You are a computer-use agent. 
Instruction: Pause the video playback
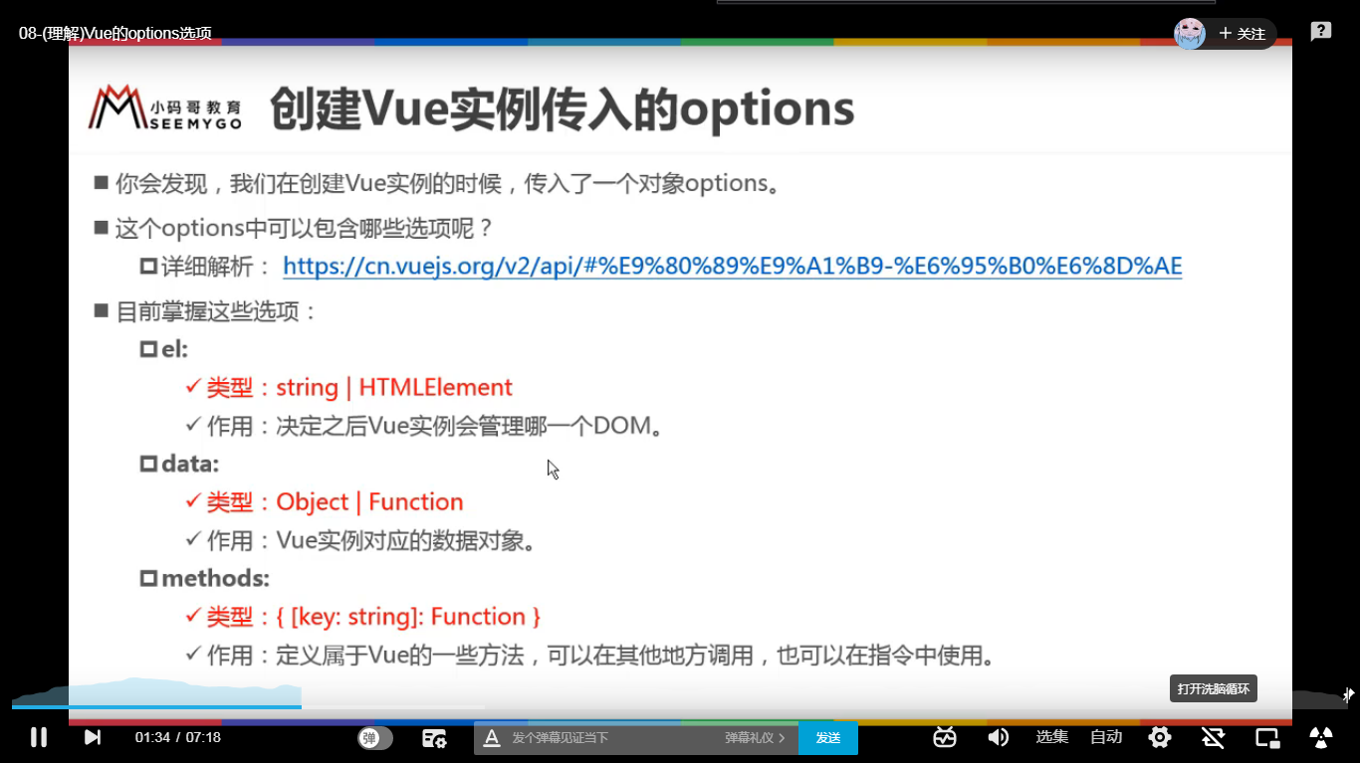[x=39, y=737]
